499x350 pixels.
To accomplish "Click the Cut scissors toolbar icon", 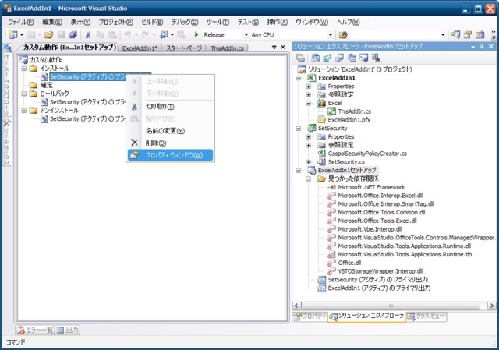I will point(88,34).
